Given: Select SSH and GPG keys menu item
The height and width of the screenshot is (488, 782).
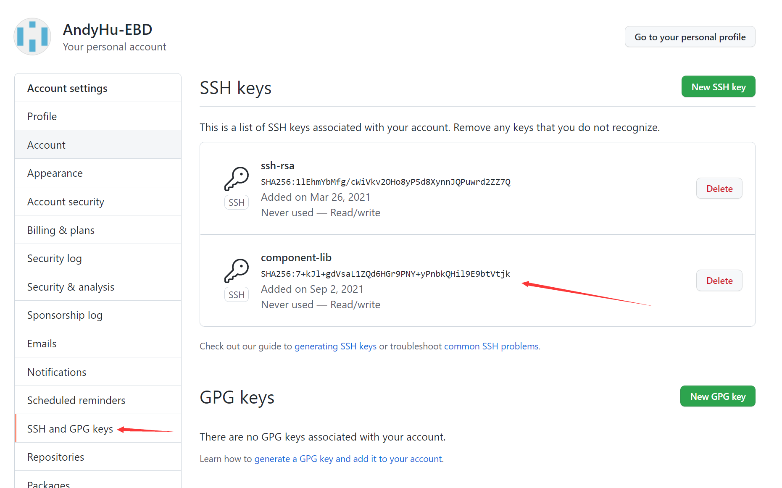Looking at the screenshot, I should click(98, 429).
